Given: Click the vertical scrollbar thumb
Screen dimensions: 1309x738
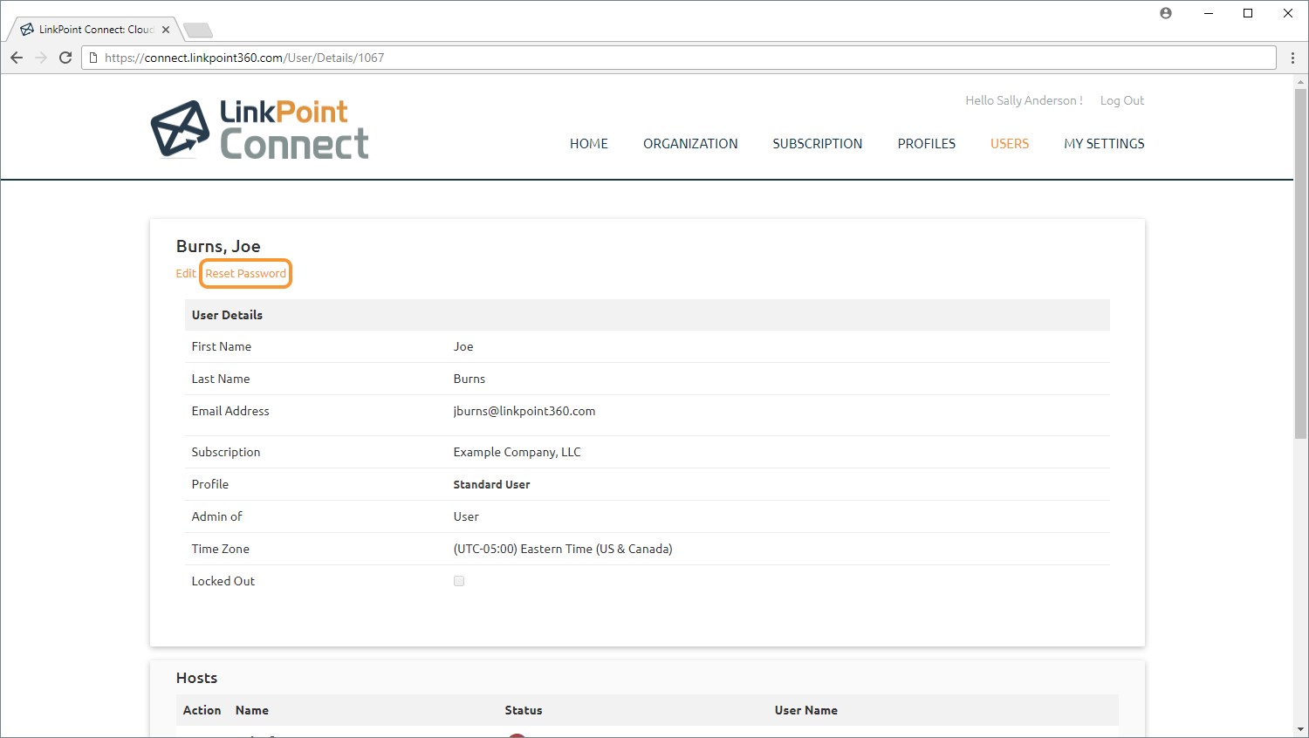Looking at the screenshot, I should click(1300, 262).
